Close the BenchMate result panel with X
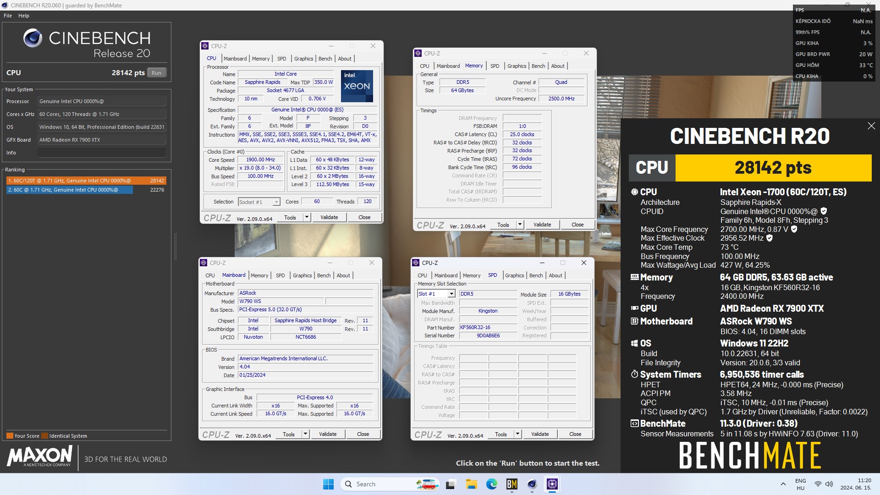Screen dimensions: 880x495 871,126
